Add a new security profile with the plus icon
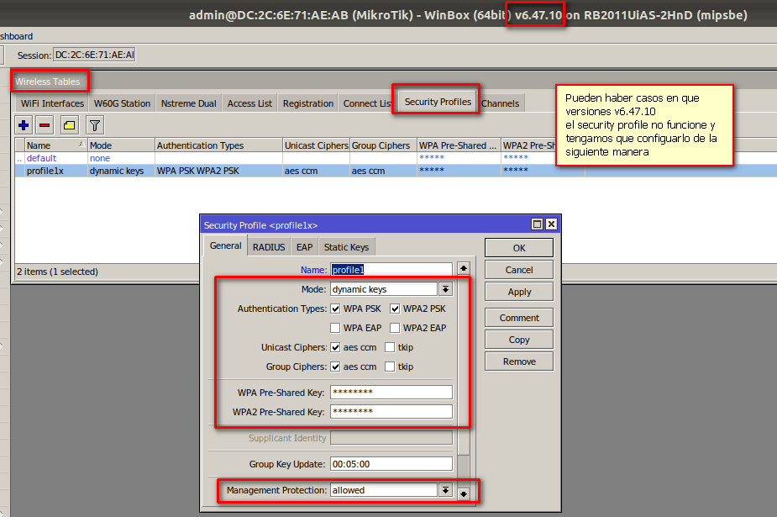 point(24,124)
